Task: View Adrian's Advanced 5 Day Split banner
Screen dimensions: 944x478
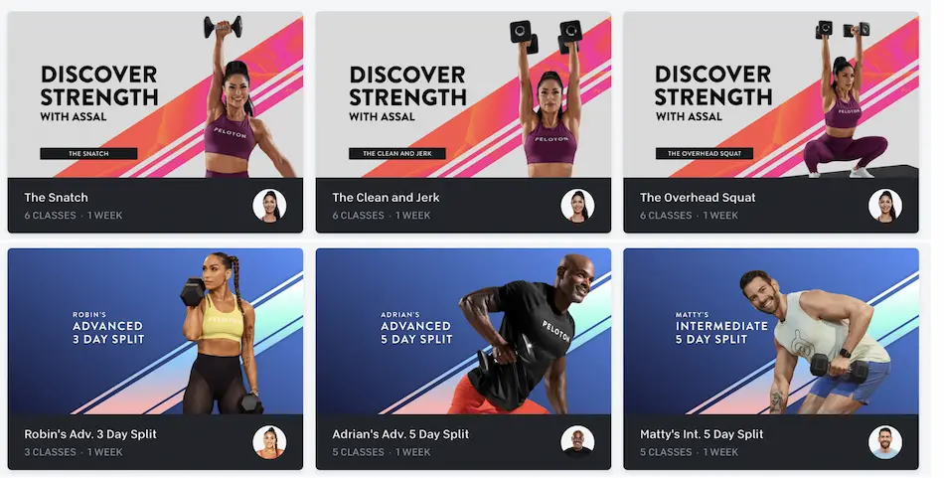Action: click(463, 331)
